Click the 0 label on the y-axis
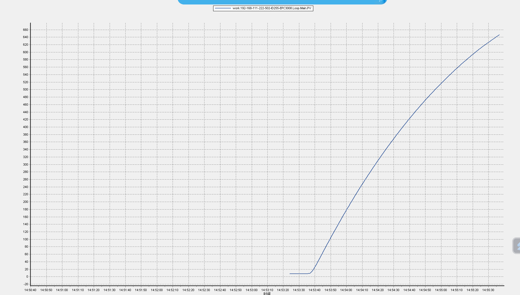Viewport: 520px width, 295px height. pyautogui.click(x=27, y=277)
